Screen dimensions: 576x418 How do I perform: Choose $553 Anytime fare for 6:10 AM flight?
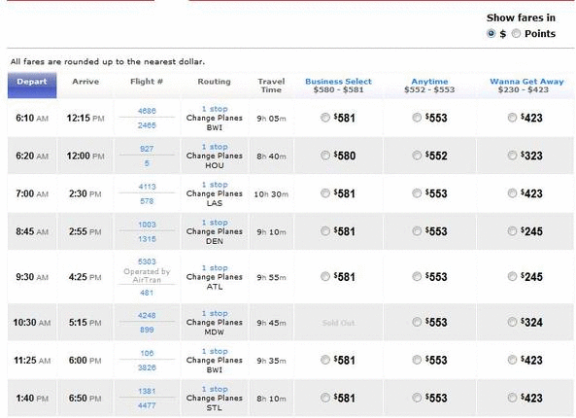click(x=417, y=118)
